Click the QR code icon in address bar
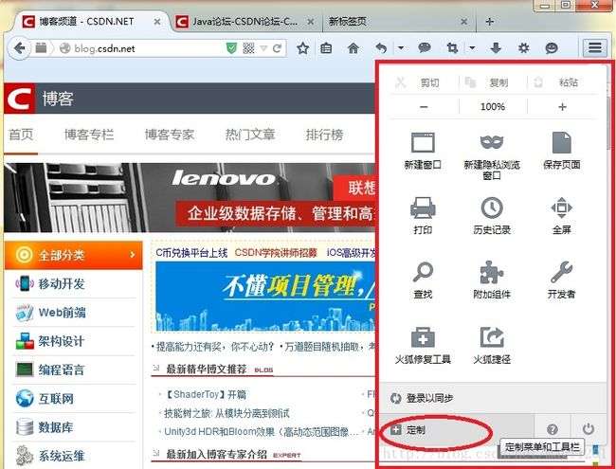Screen dimensions: 616x469 pyautogui.click(x=248, y=48)
